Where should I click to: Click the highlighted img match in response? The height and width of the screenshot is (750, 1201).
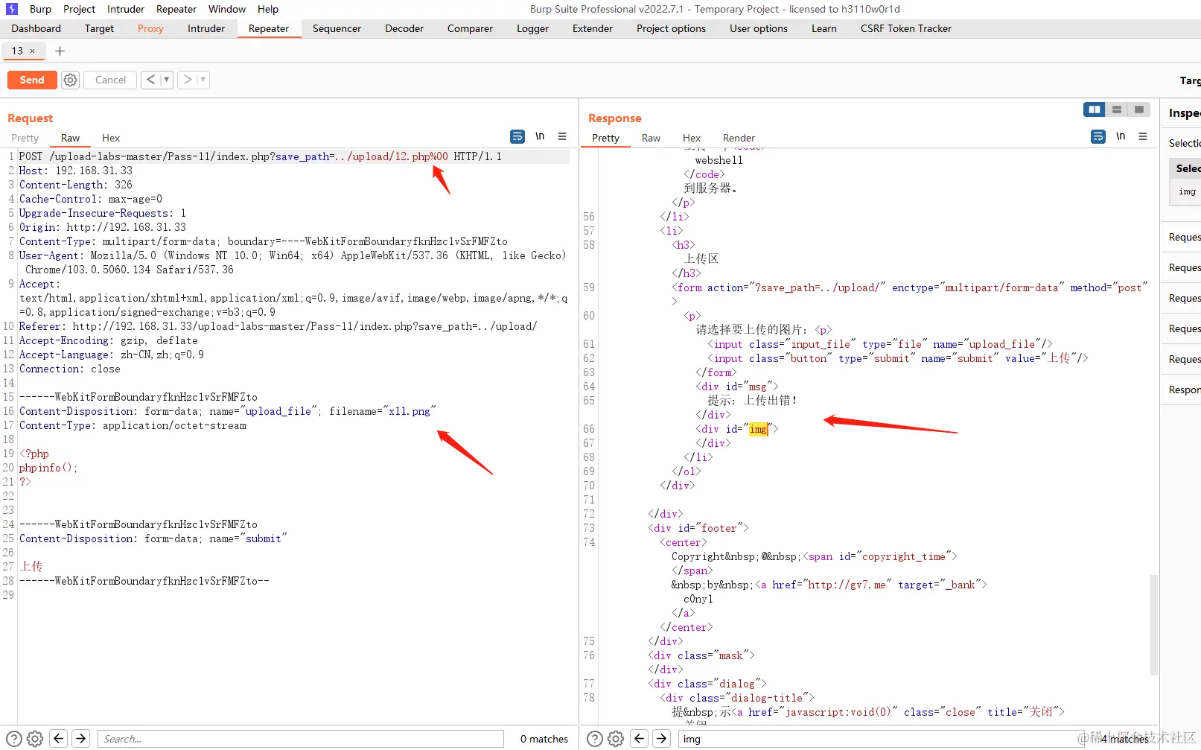[x=758, y=429]
